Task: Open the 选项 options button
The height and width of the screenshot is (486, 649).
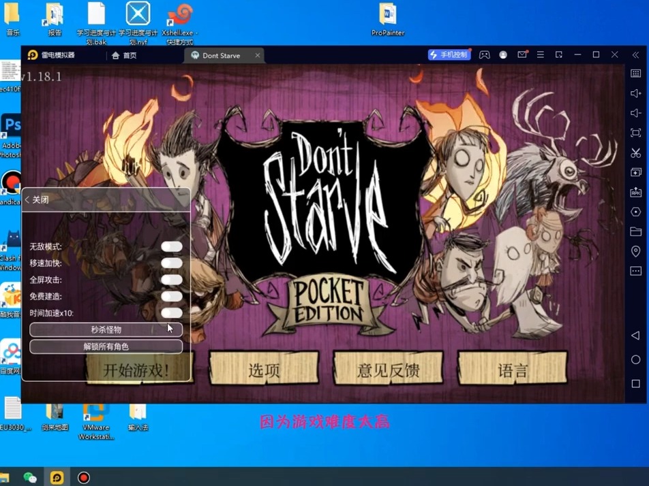Action: (264, 369)
